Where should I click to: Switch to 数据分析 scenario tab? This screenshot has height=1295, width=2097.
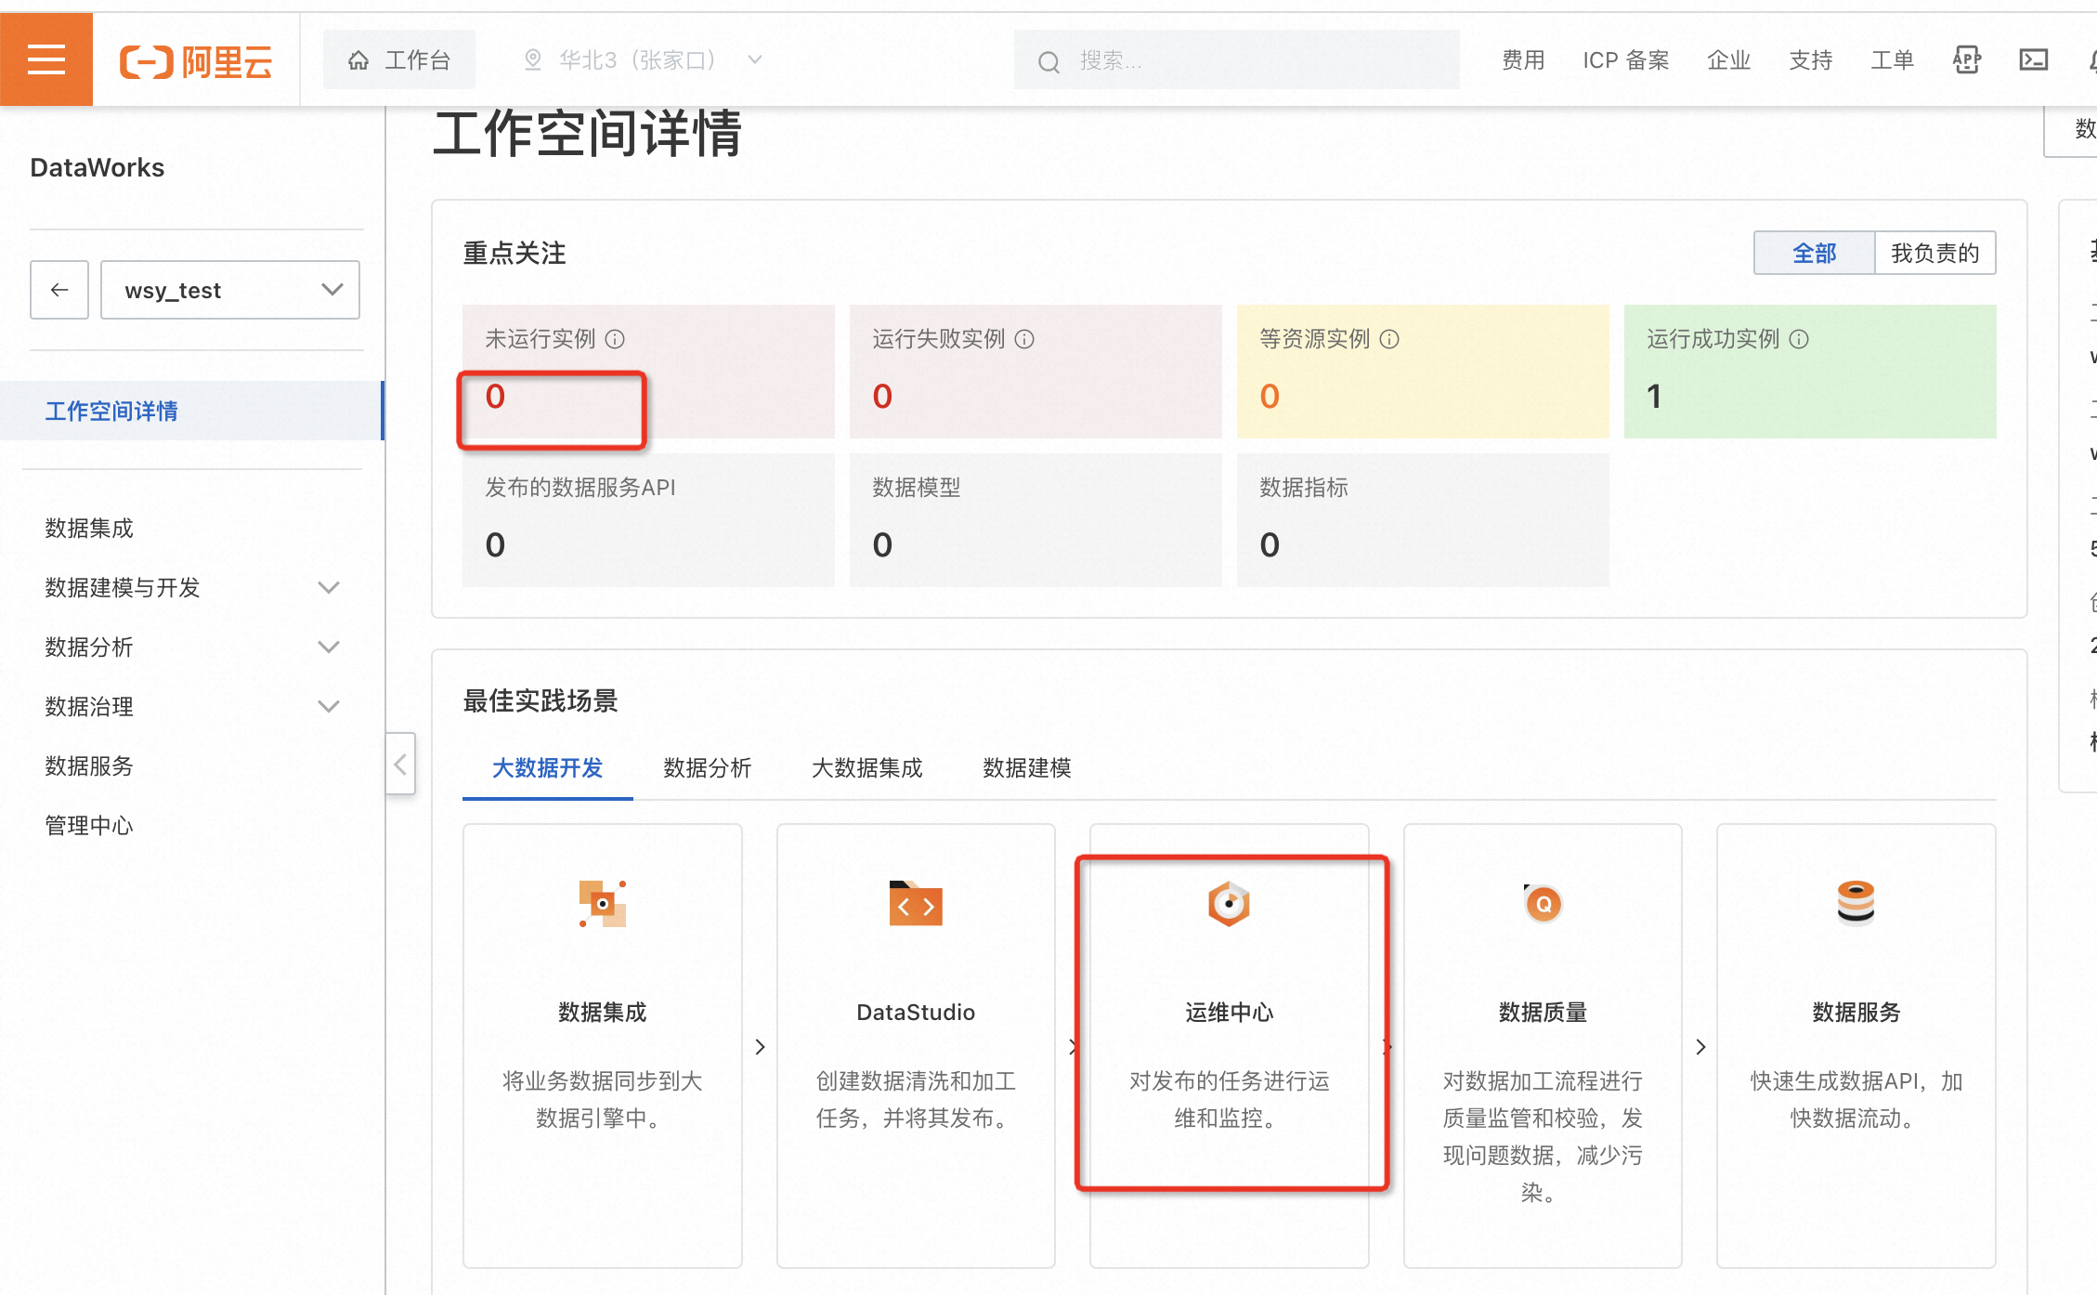pyautogui.click(x=707, y=768)
